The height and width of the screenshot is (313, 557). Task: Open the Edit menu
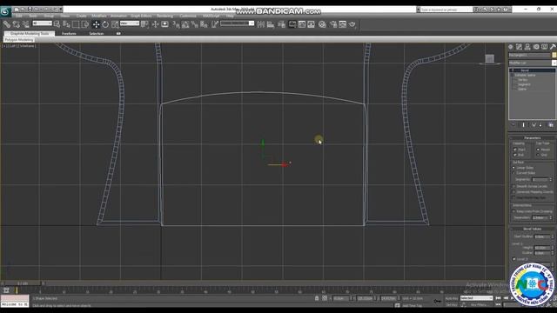(19, 16)
